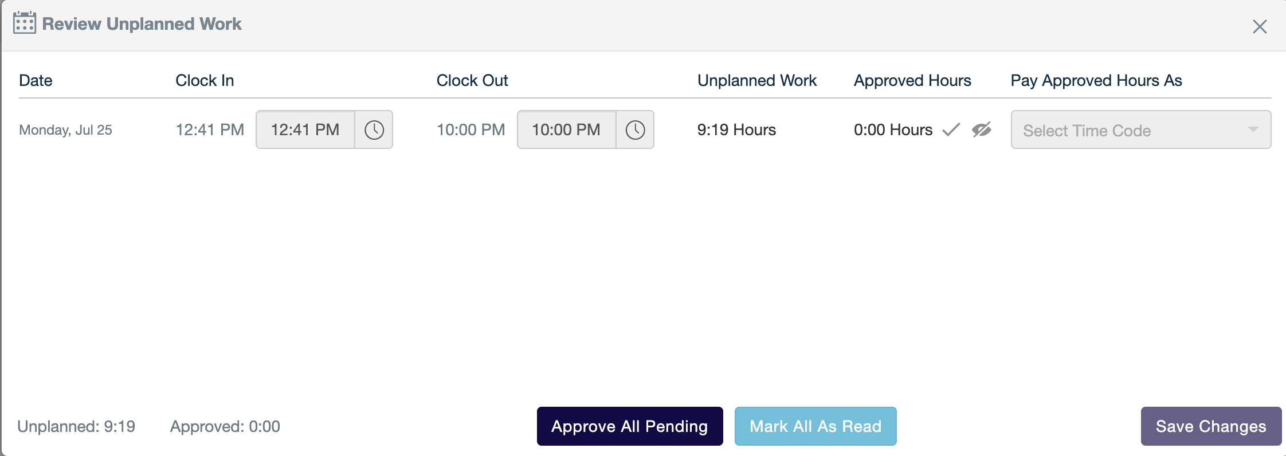
Task: Open the clock picker for the 10:00 PM clock-out
Action: (x=636, y=129)
